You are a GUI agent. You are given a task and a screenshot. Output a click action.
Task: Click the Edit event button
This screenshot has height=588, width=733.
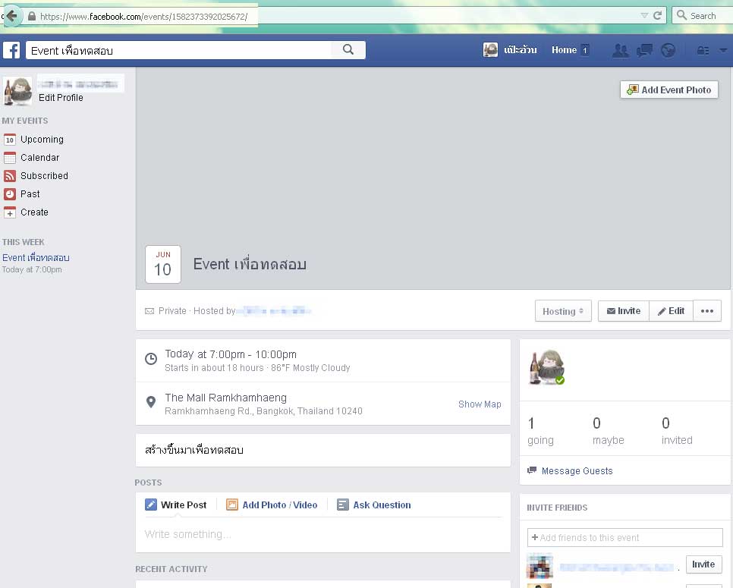671,311
